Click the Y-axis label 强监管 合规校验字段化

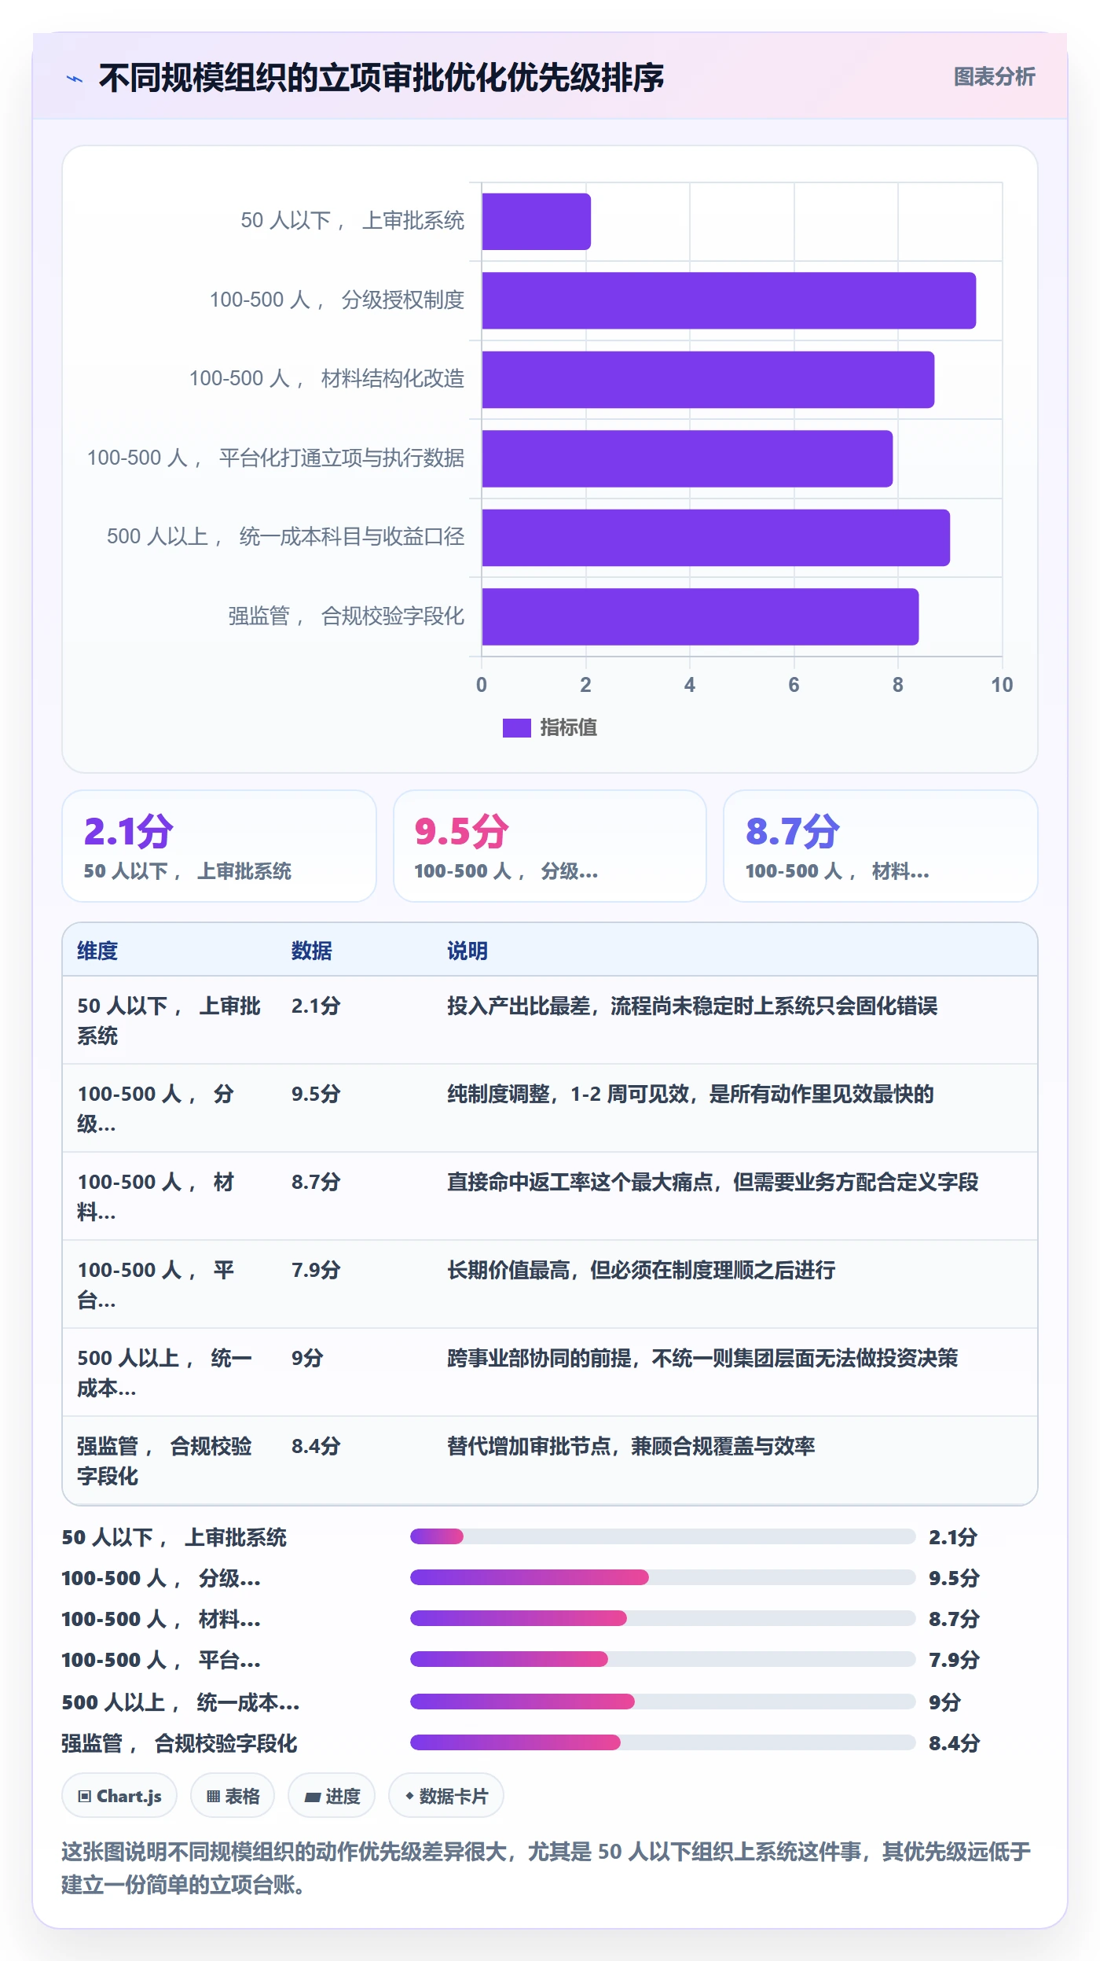(346, 616)
